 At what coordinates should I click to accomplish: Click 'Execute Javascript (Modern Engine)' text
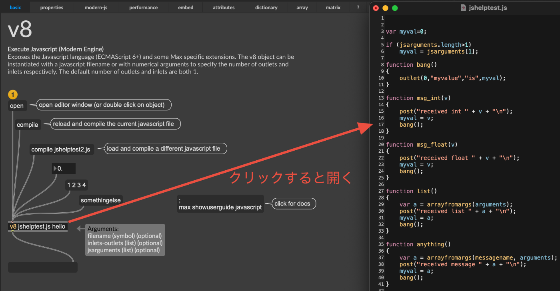[x=56, y=49]
